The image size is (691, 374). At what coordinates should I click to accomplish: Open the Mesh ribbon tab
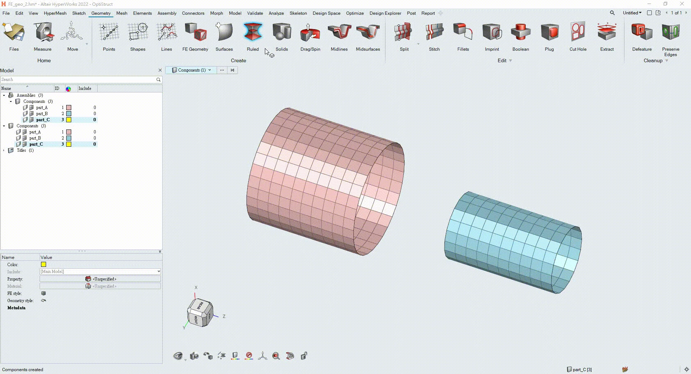coord(122,13)
